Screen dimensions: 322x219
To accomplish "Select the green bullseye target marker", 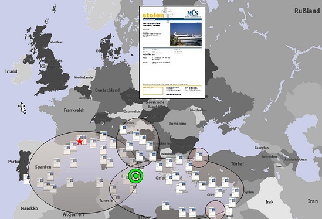I will point(135,176).
